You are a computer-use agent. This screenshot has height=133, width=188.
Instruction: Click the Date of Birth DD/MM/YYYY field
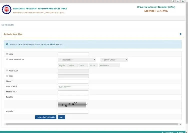pyautogui.click(x=73, y=87)
